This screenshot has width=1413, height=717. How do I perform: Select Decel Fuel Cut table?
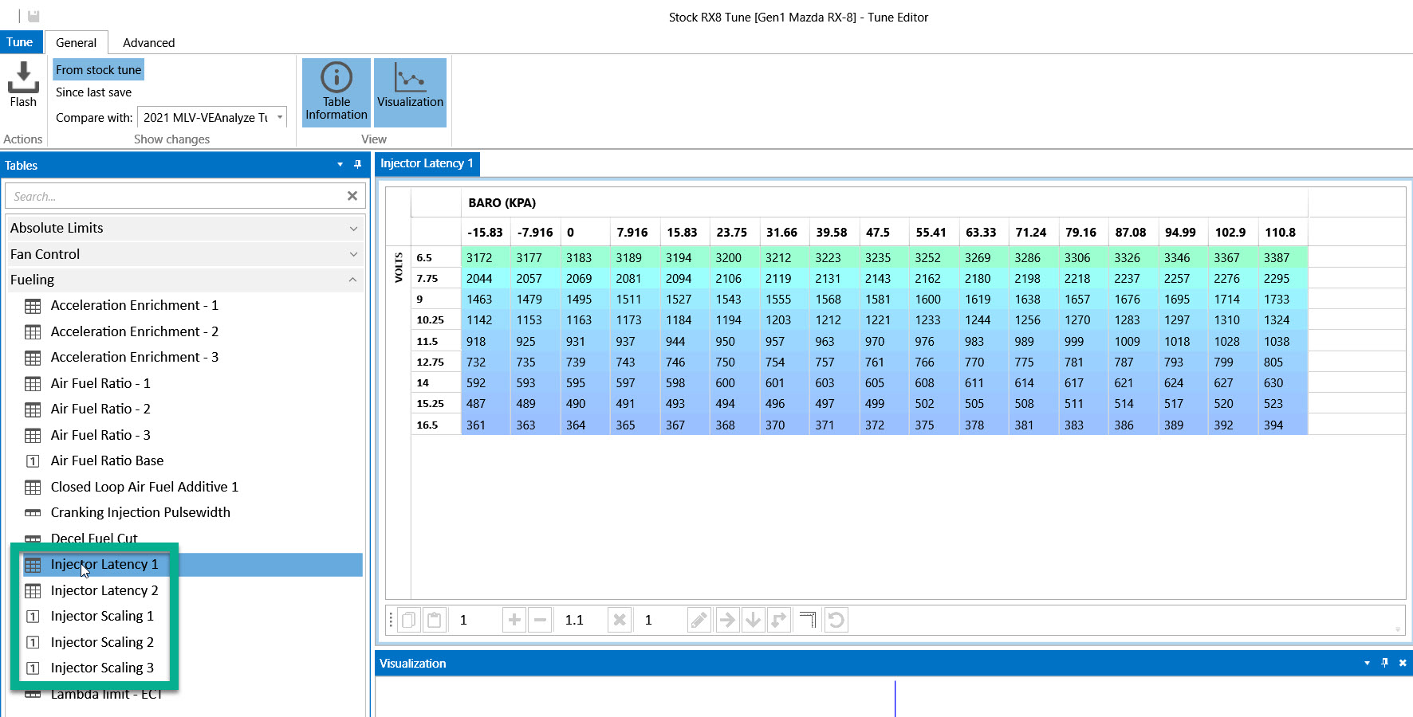point(94,539)
